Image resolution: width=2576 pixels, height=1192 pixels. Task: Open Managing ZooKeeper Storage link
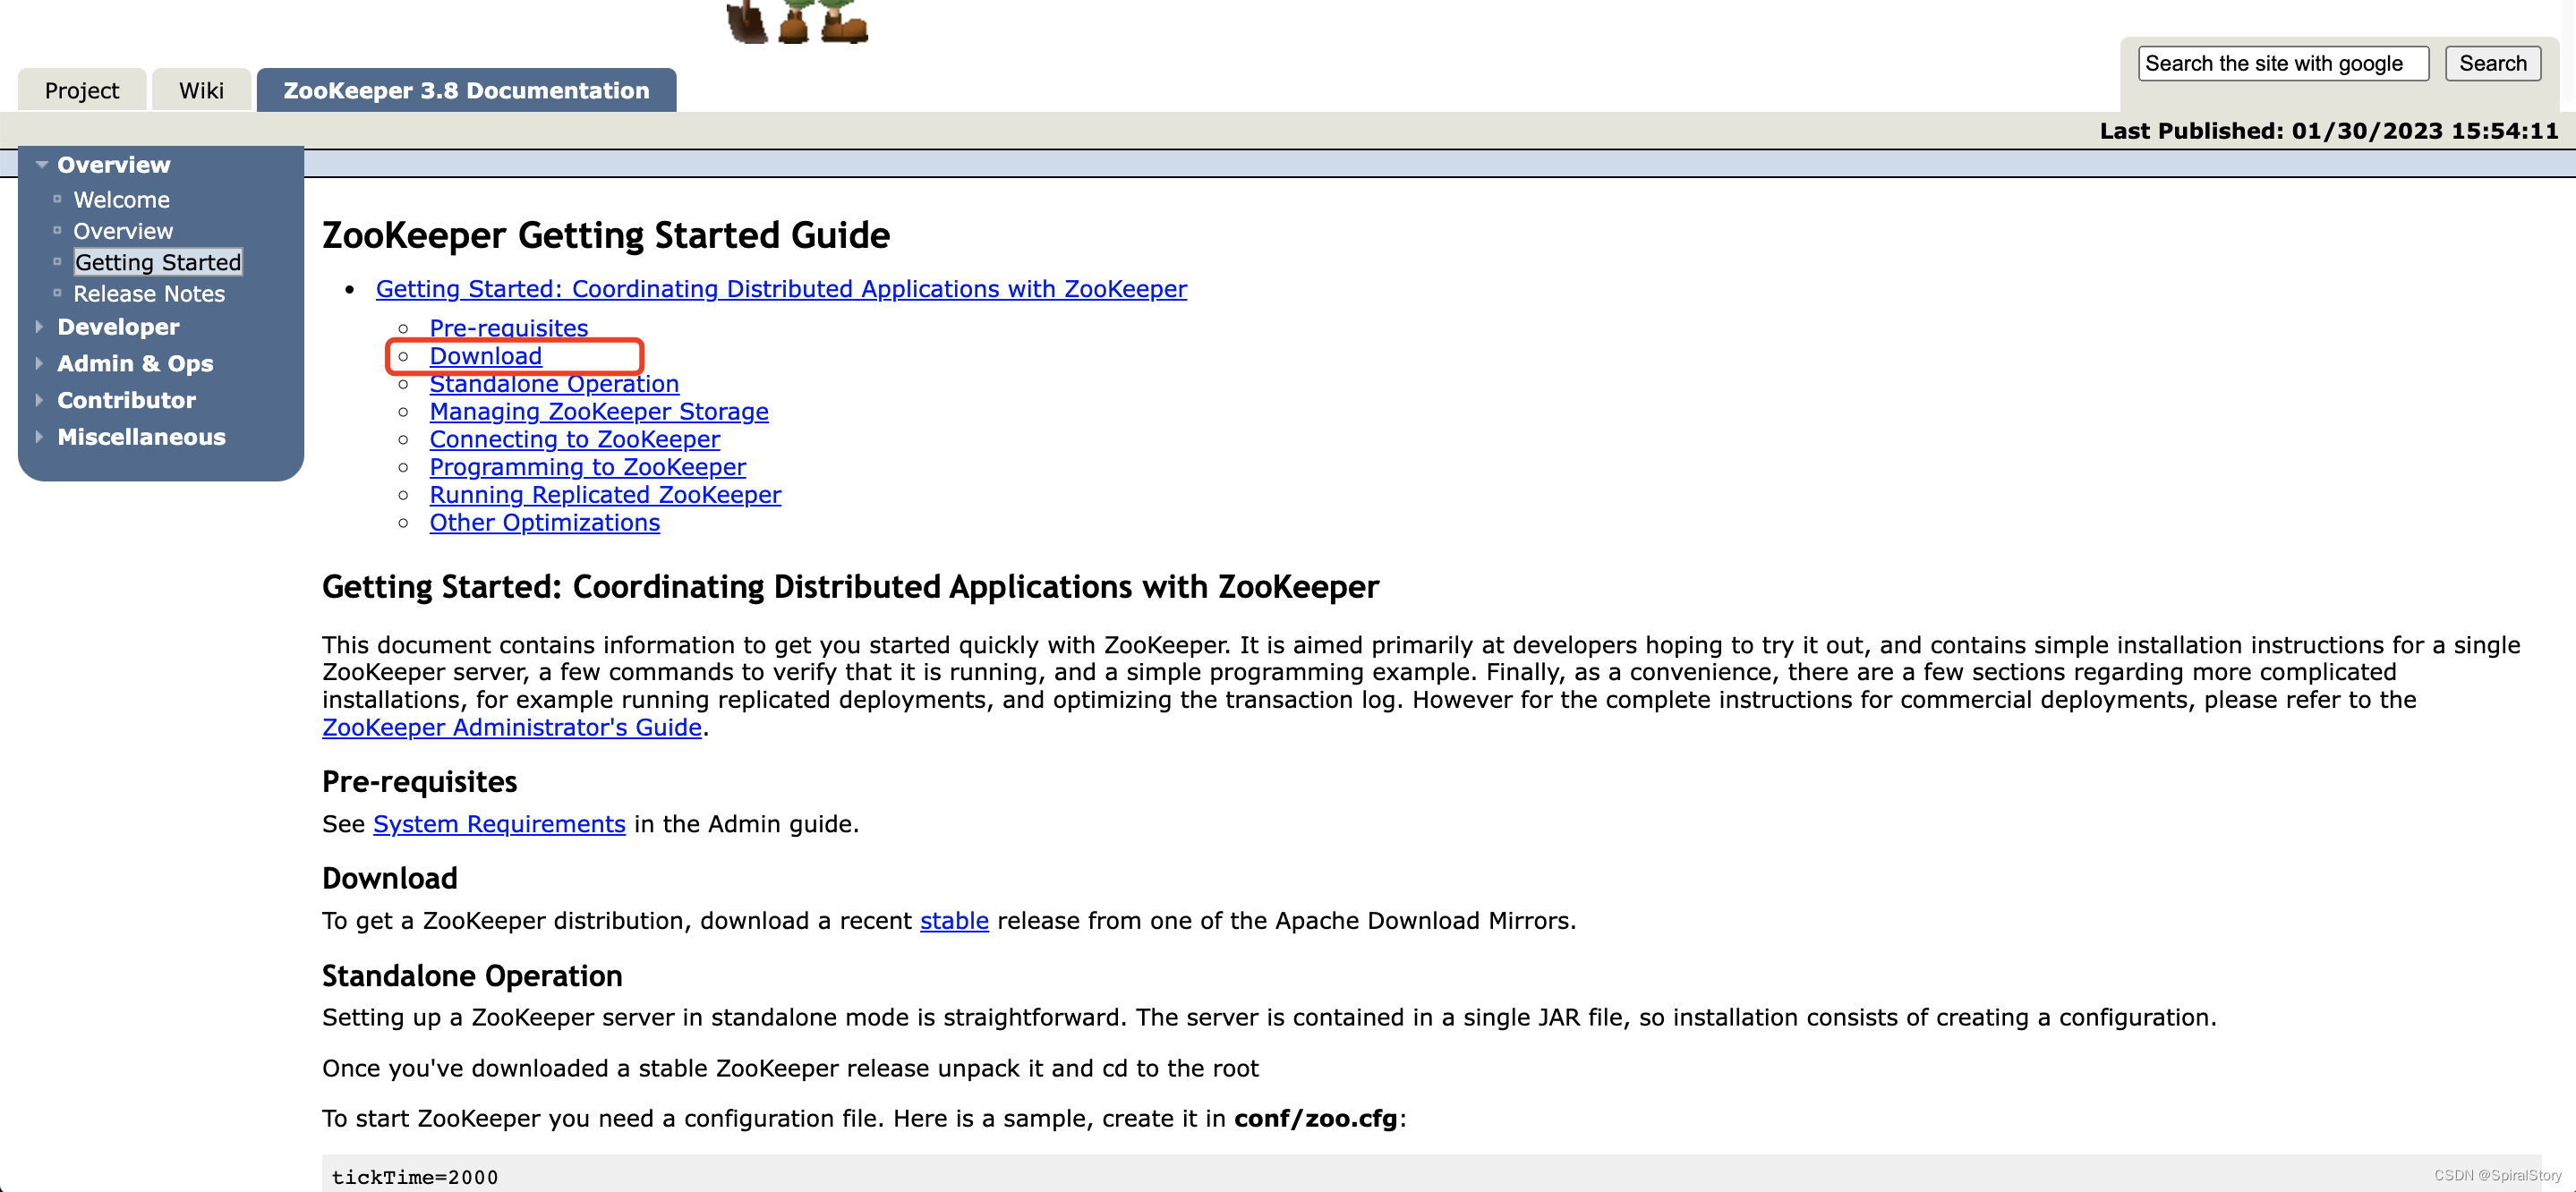click(x=599, y=412)
